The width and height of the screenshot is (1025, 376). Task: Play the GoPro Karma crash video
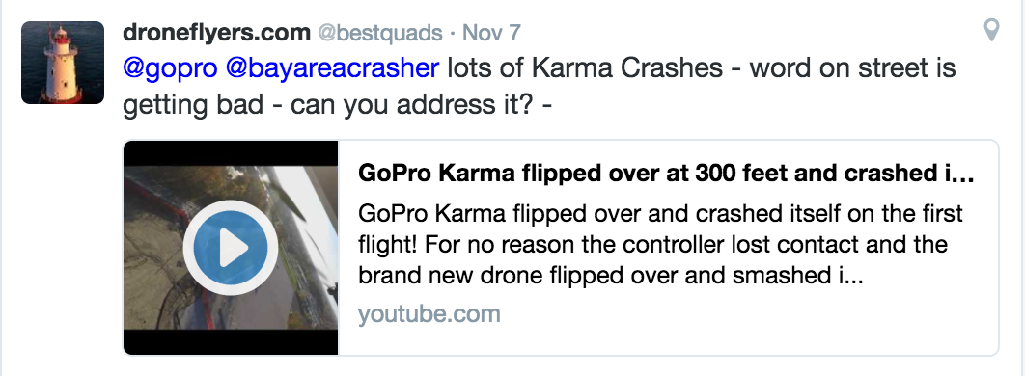click(230, 248)
